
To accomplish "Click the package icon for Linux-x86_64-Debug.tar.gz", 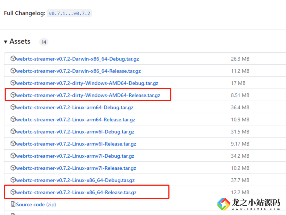I will pos(13,180).
